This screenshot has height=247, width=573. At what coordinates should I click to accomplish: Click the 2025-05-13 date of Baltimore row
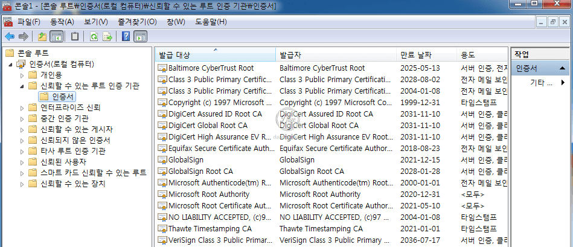(420, 68)
